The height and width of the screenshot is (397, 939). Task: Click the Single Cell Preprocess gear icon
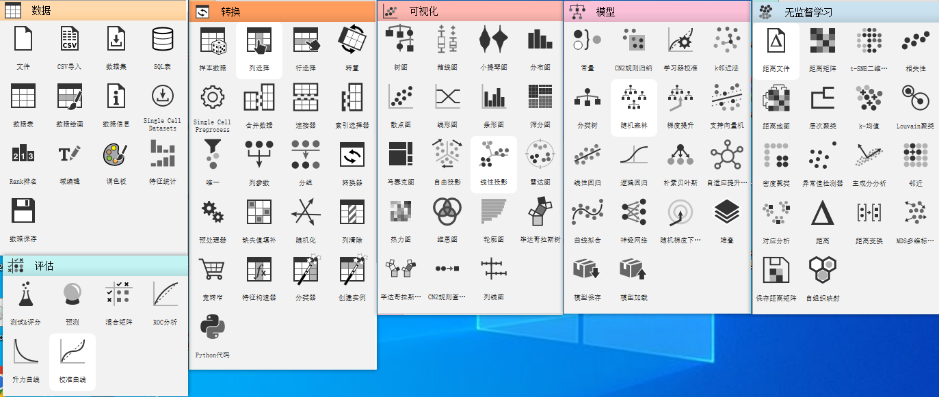pos(213,97)
